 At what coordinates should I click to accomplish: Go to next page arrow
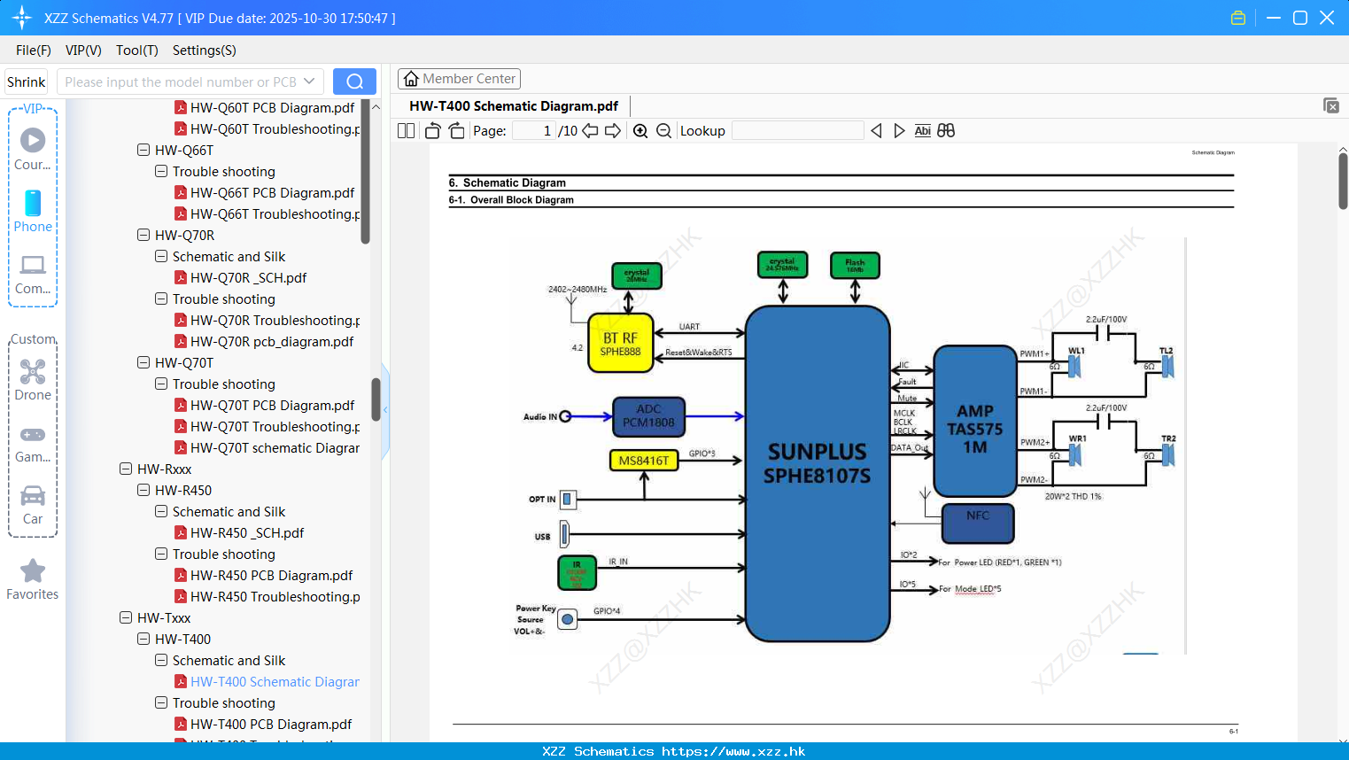tap(613, 131)
